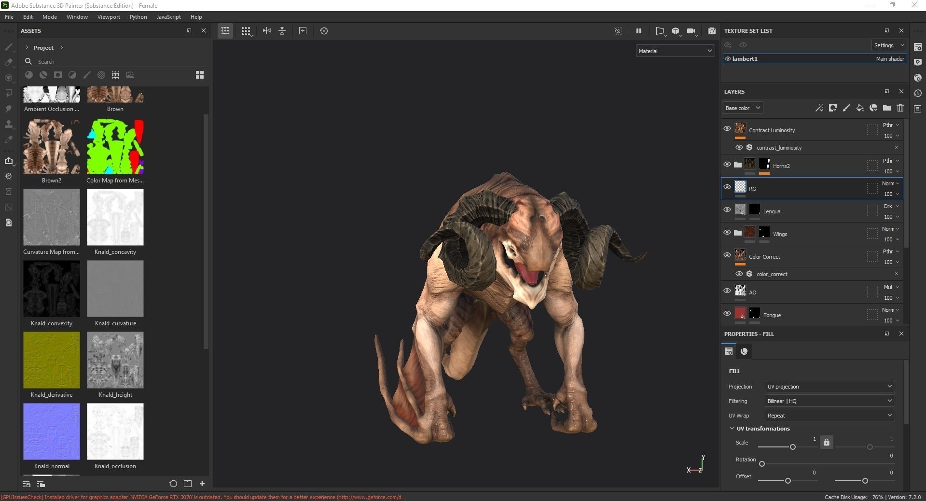Select the Clone stamp tool

tap(9, 124)
